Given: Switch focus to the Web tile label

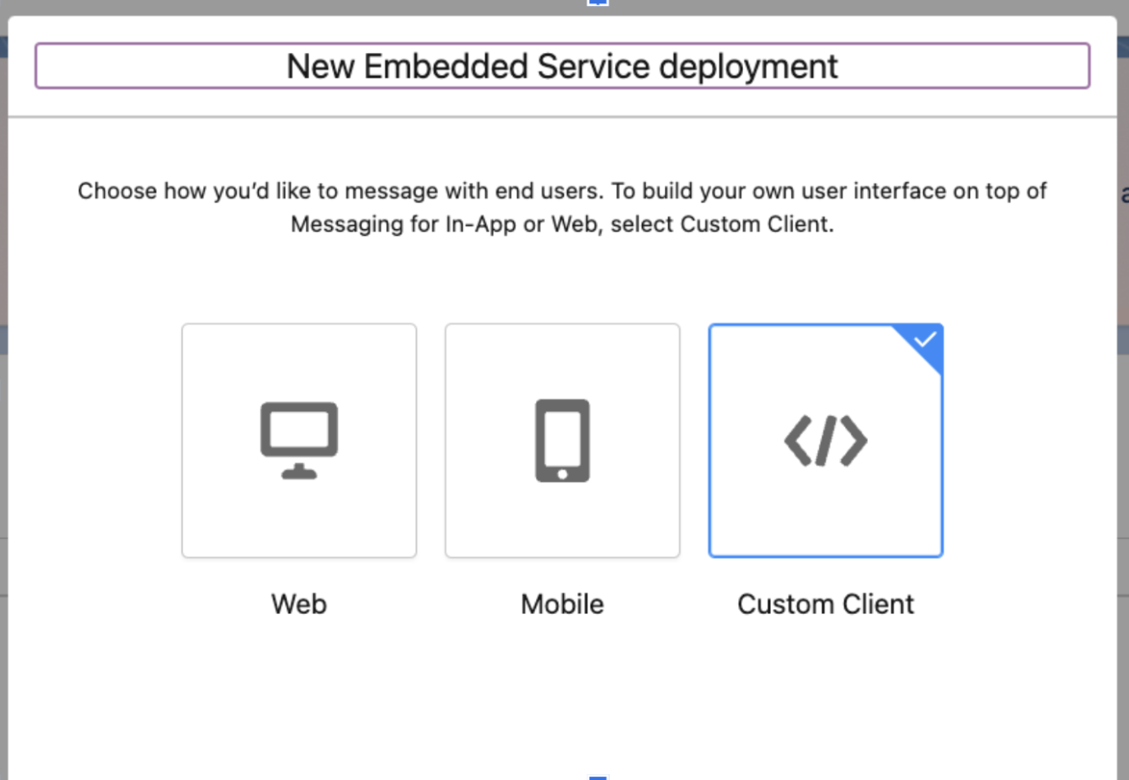Looking at the screenshot, I should coord(298,604).
